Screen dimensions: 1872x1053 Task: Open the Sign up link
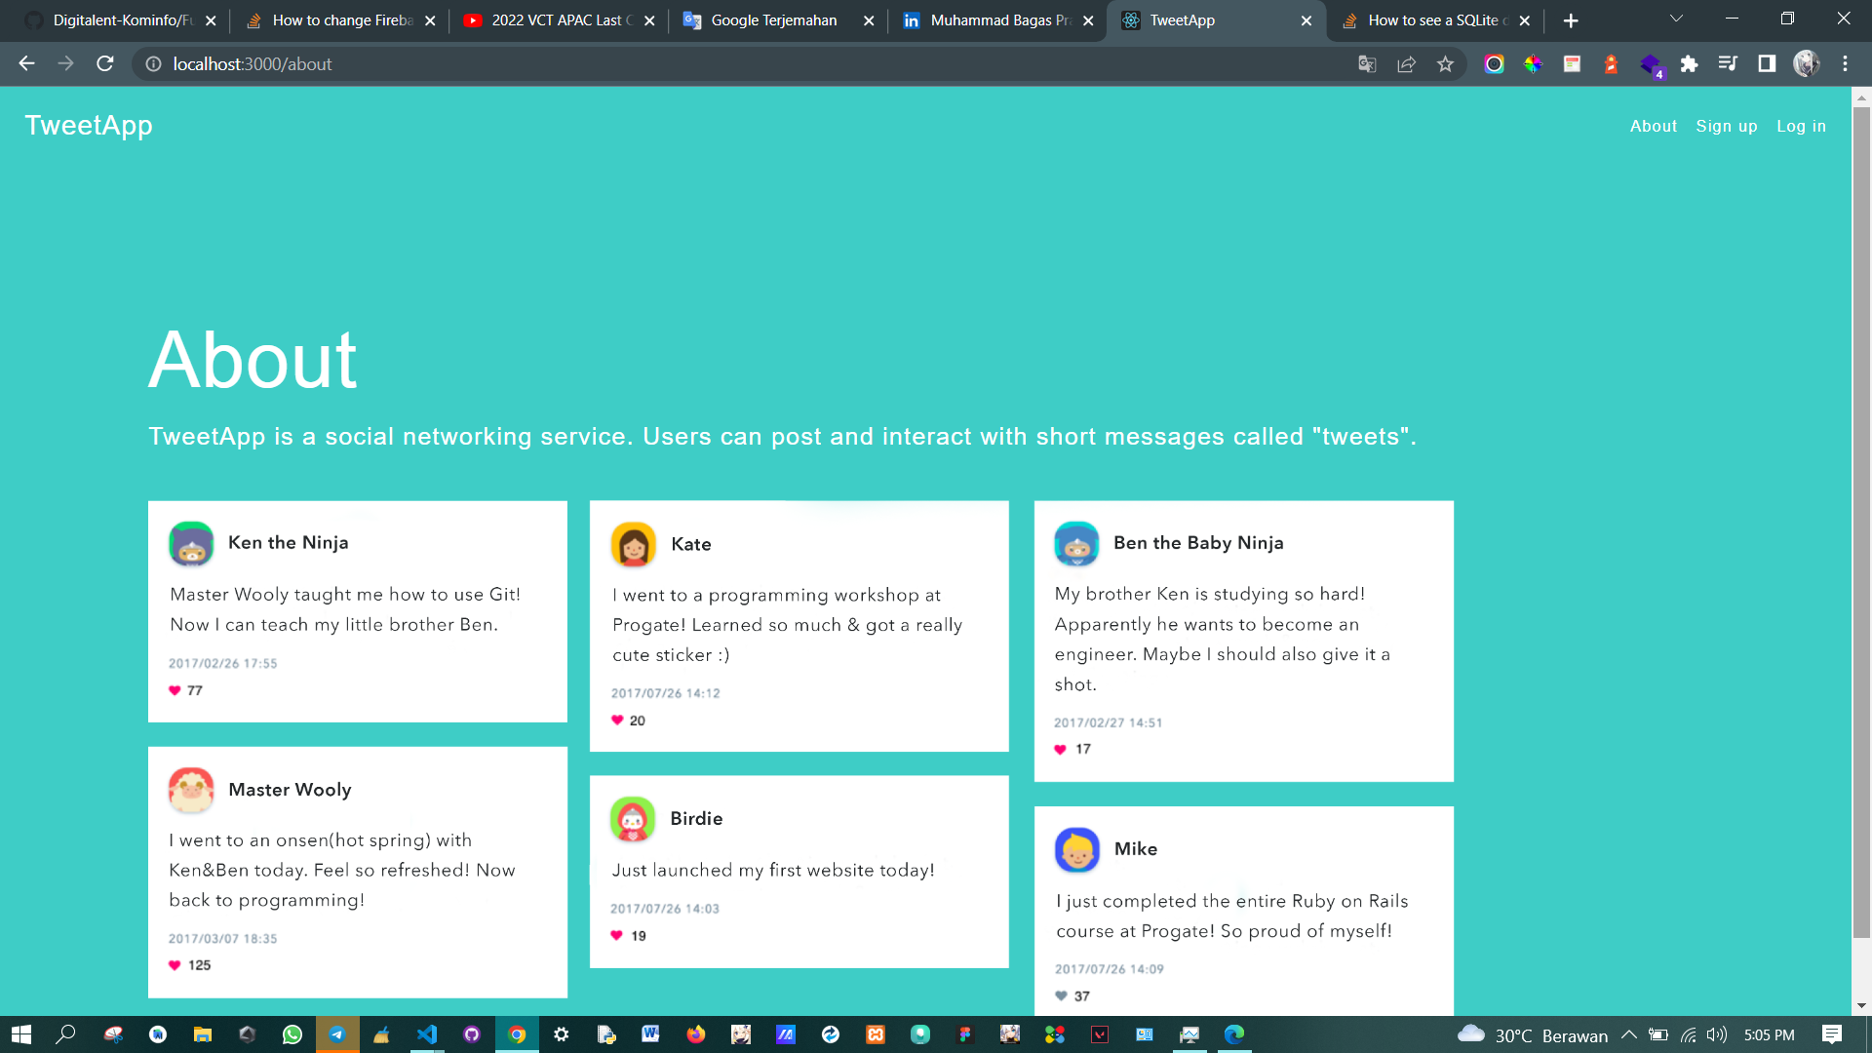tap(1726, 126)
